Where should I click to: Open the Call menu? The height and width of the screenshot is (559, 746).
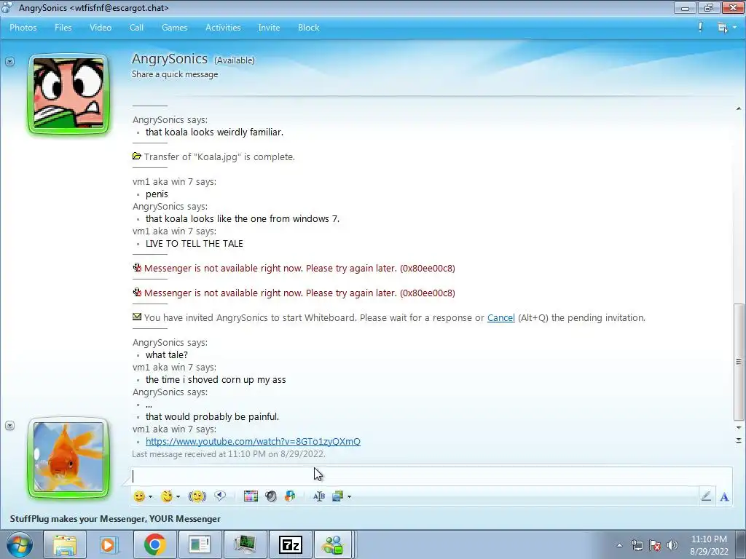coord(136,28)
